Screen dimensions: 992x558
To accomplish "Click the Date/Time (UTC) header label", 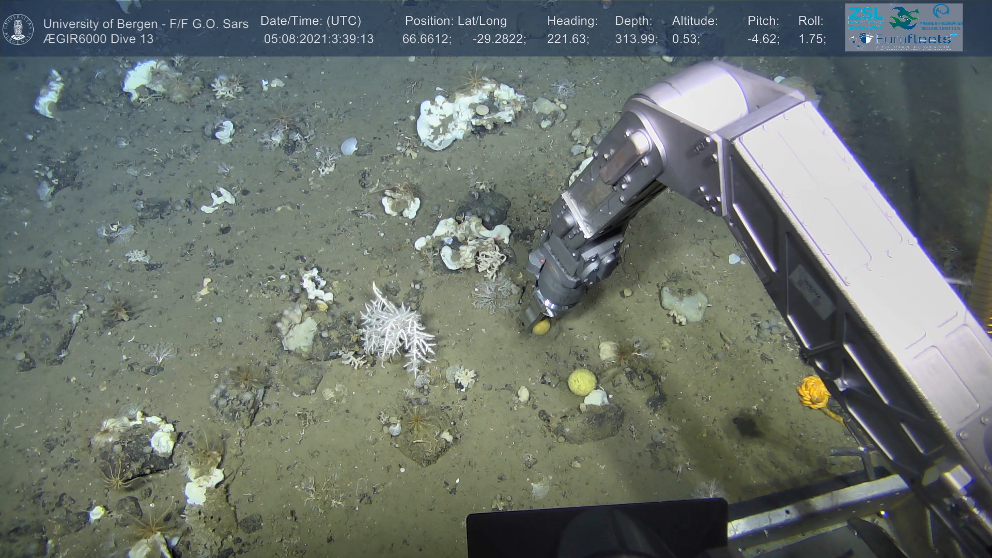I will point(311,21).
